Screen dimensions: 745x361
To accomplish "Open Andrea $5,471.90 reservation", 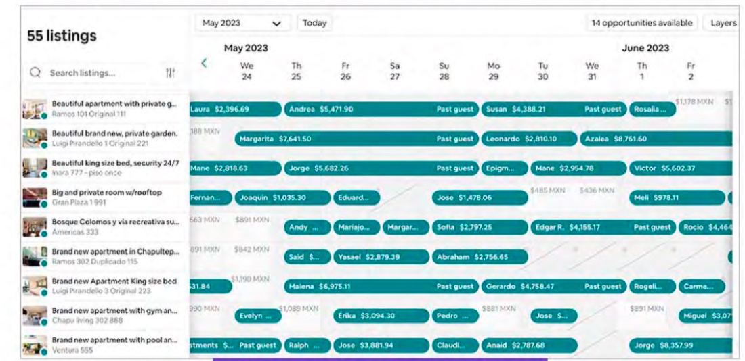I will [x=381, y=109].
